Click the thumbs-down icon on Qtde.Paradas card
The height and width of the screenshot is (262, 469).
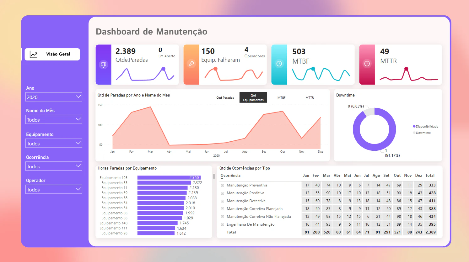pyautogui.click(x=103, y=65)
